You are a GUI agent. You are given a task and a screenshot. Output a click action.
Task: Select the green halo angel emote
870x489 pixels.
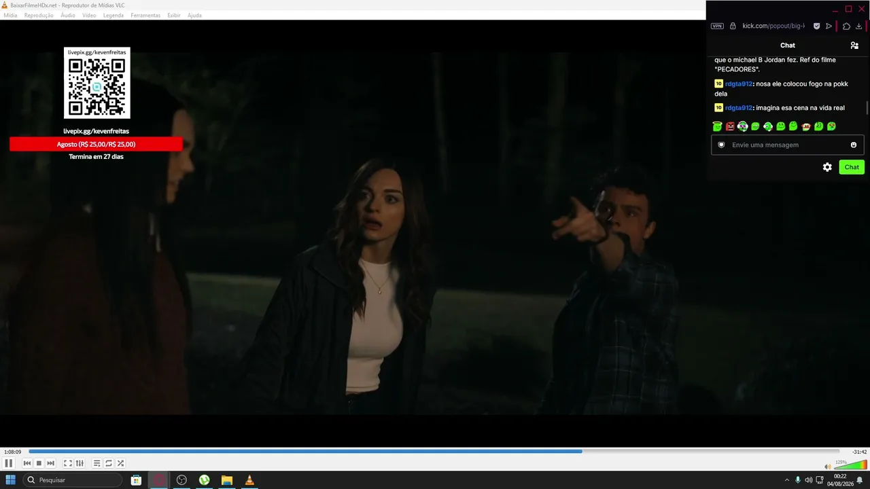[717, 126]
